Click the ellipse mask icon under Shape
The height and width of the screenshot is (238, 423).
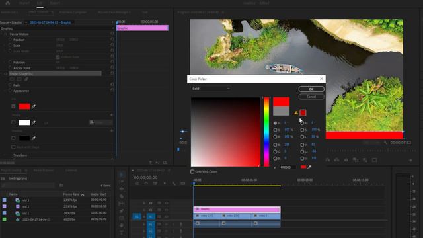pos(12,79)
